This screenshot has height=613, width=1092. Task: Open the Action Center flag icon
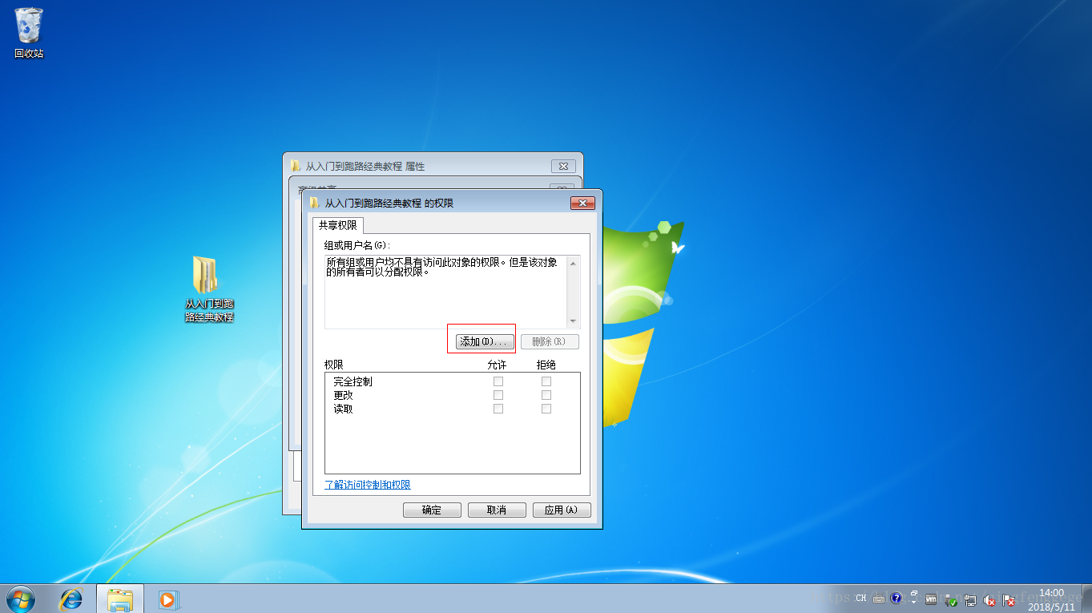click(x=1009, y=600)
